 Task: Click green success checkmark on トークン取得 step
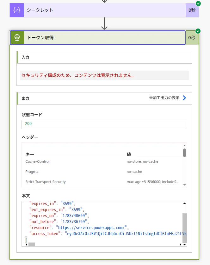(x=198, y=31)
